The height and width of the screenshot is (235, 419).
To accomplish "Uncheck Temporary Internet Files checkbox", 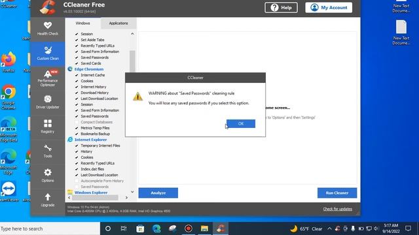I will (77, 146).
